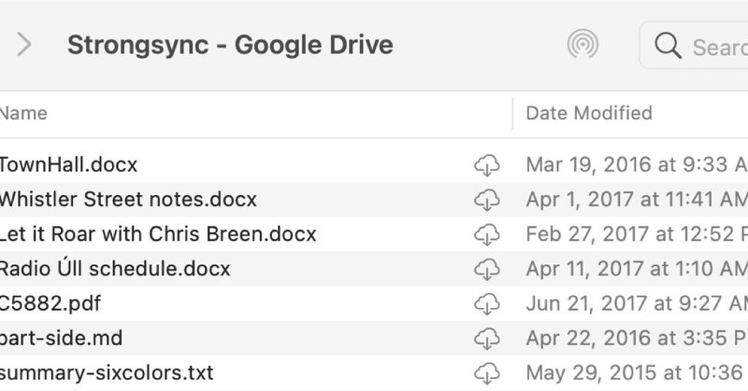Click the Apr 22, 2016 date cell

point(637,339)
